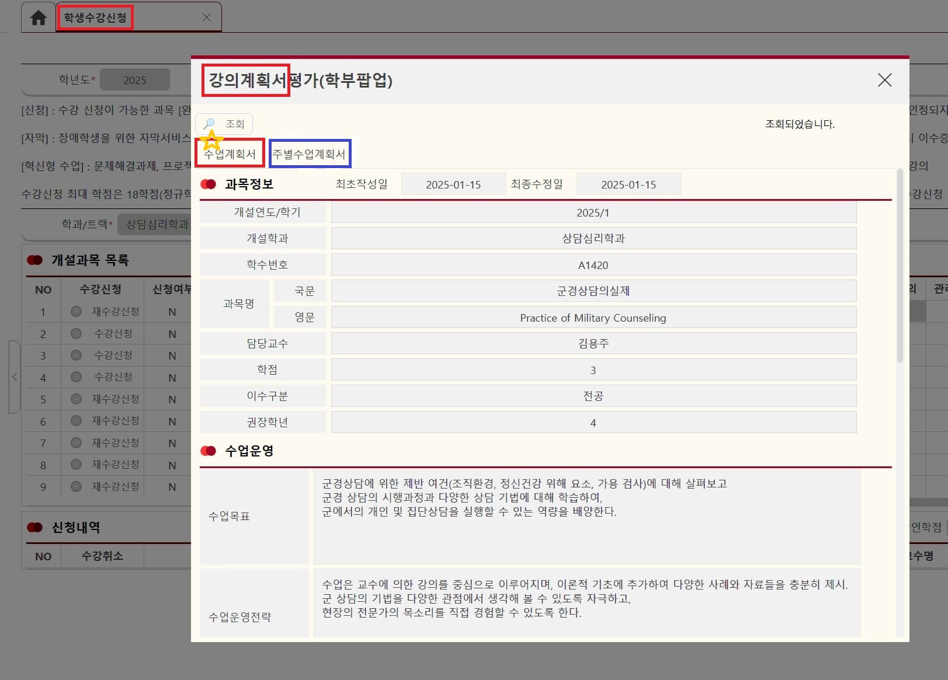Click the 학점 value 3

tap(593, 370)
